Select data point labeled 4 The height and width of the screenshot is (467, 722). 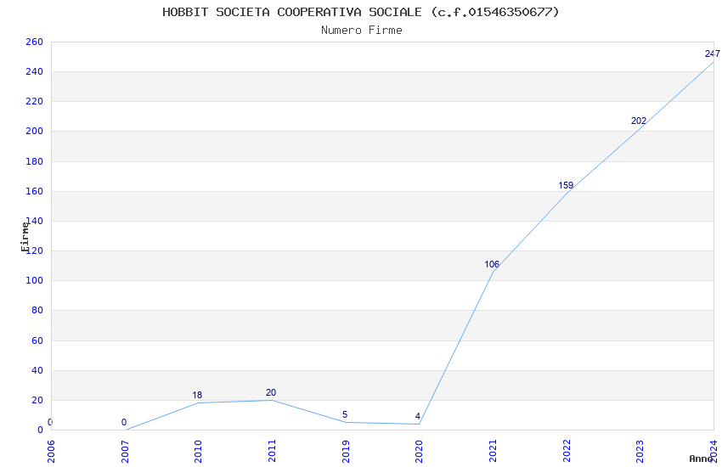418,416
